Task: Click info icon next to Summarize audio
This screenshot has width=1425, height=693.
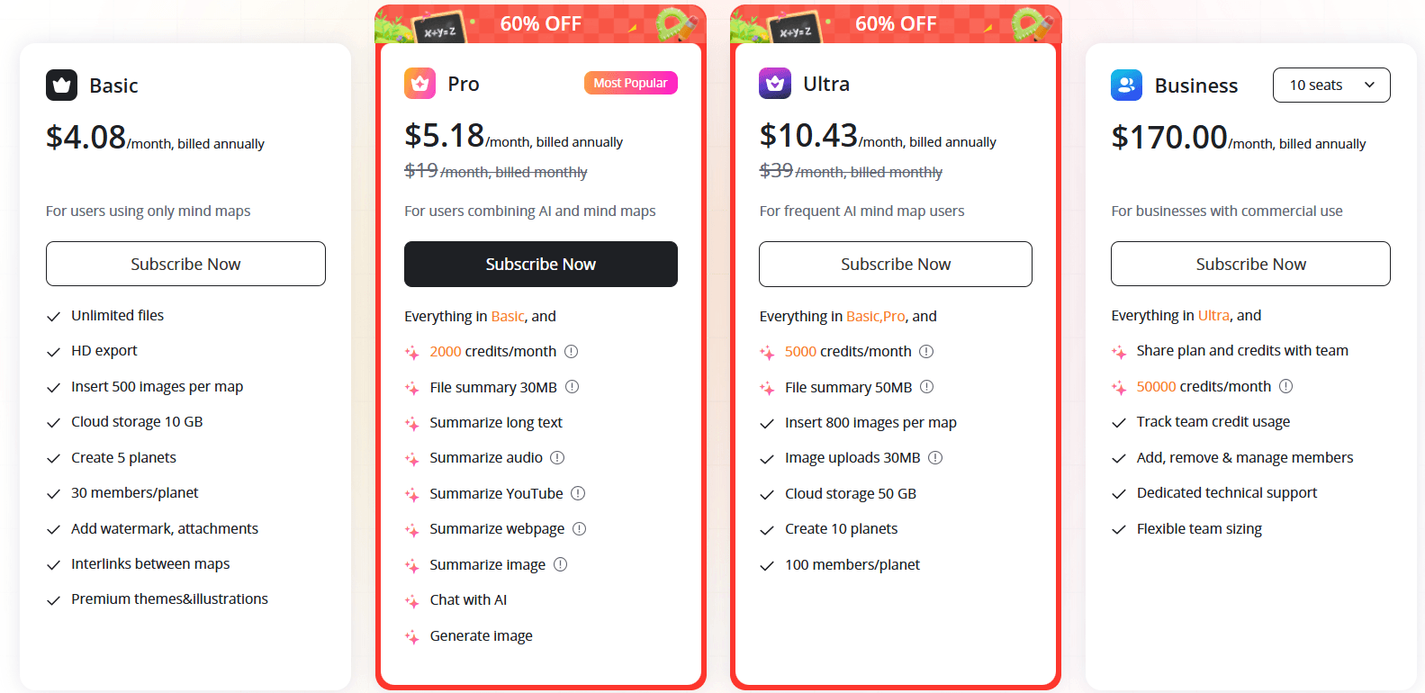Action: 557,458
